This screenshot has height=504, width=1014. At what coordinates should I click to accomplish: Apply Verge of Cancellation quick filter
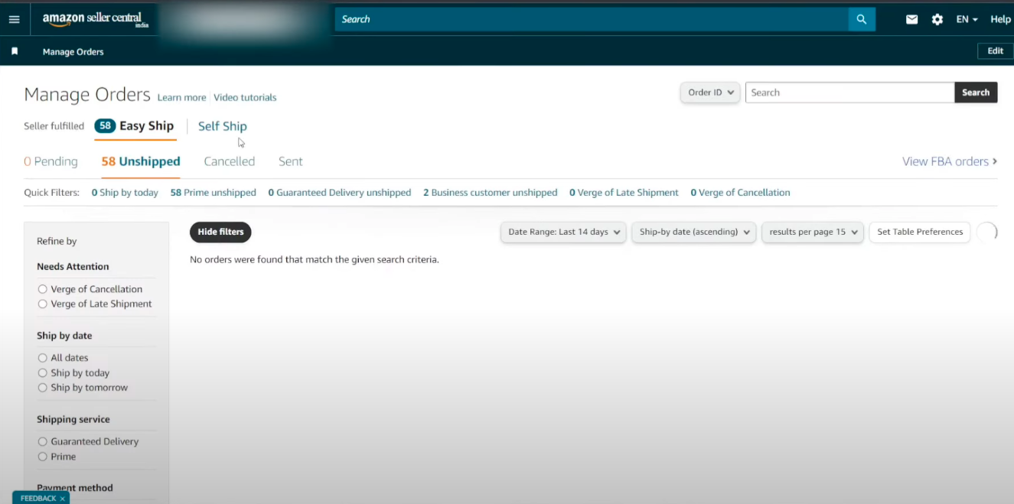(740, 193)
